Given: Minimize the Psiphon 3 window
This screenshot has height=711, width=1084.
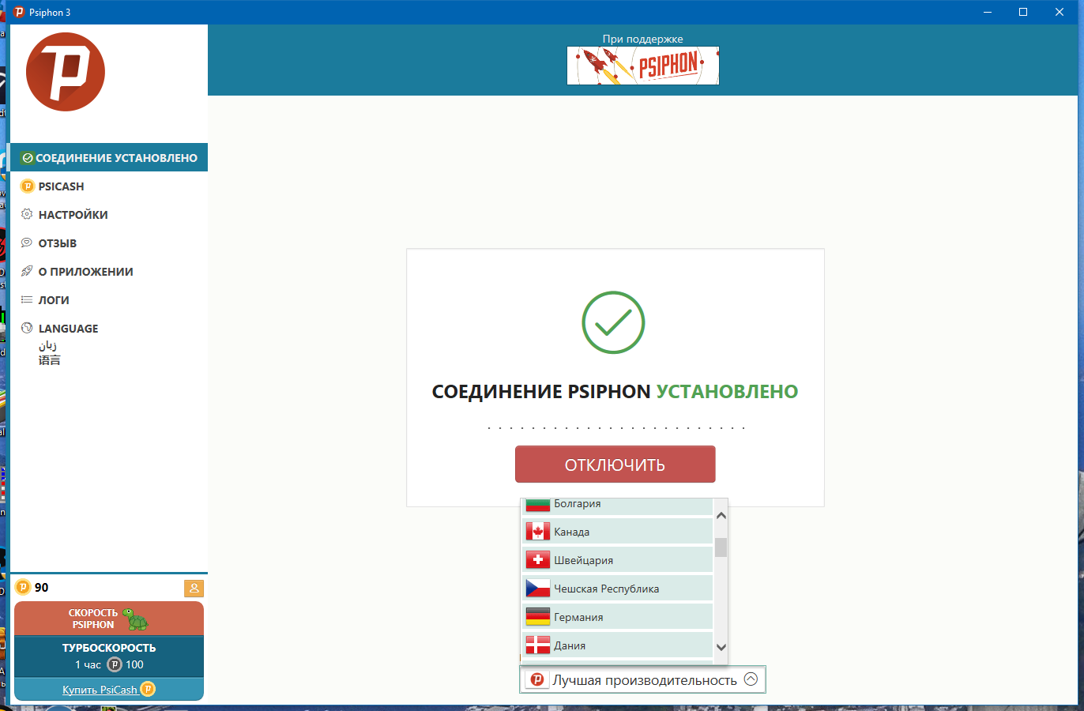Looking at the screenshot, I should [x=988, y=12].
